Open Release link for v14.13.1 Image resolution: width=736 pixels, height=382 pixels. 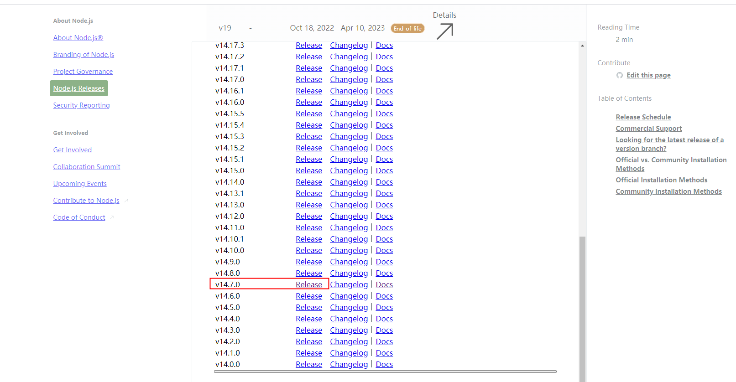click(x=309, y=193)
